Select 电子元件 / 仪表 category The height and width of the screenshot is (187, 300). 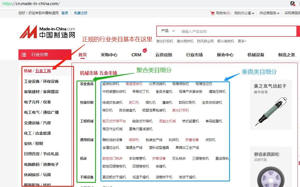pos(37,102)
